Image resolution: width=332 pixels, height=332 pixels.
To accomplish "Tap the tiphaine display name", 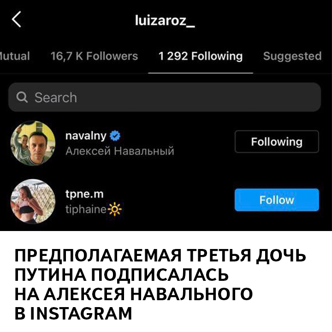I will click(x=86, y=209).
